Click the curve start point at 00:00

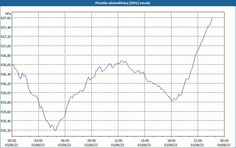12,65
